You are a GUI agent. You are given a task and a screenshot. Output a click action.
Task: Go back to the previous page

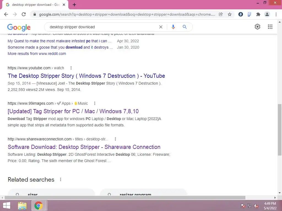click(x=6, y=14)
